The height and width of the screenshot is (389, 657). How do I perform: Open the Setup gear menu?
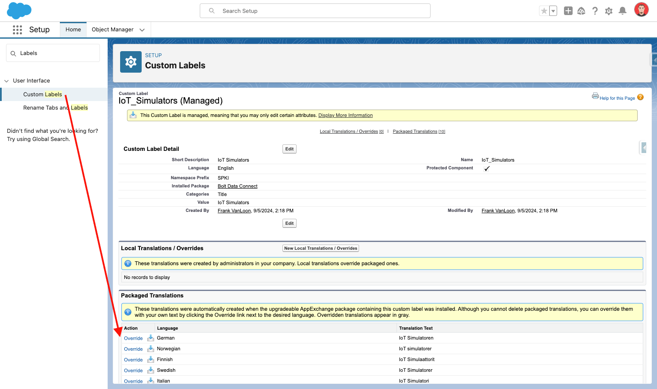(x=609, y=11)
